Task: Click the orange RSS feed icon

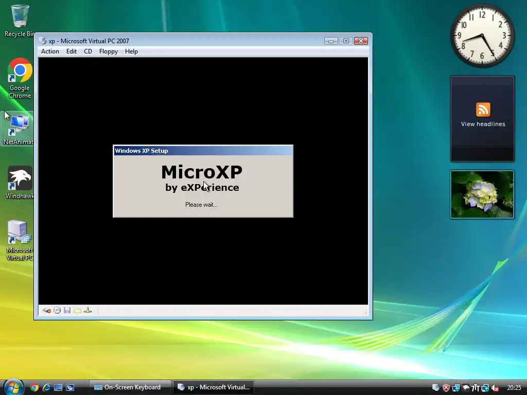Action: (x=483, y=110)
